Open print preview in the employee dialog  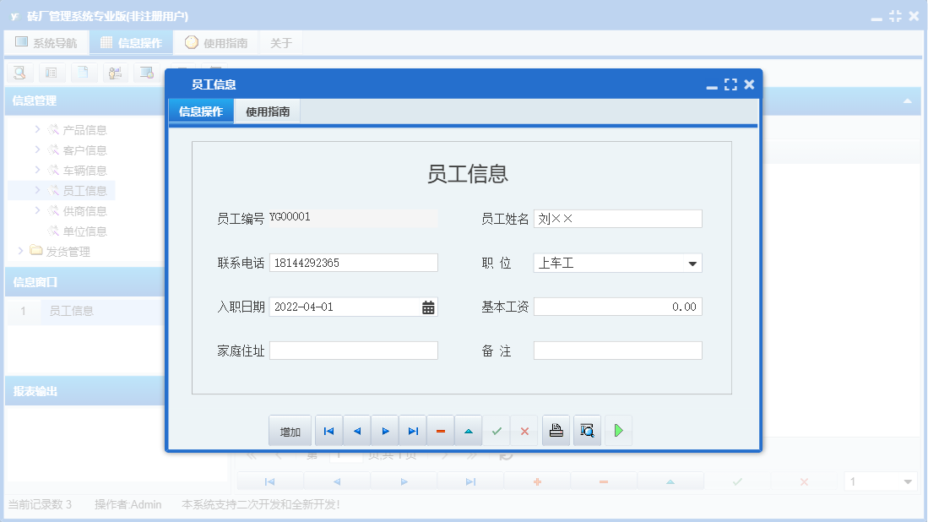coord(587,431)
